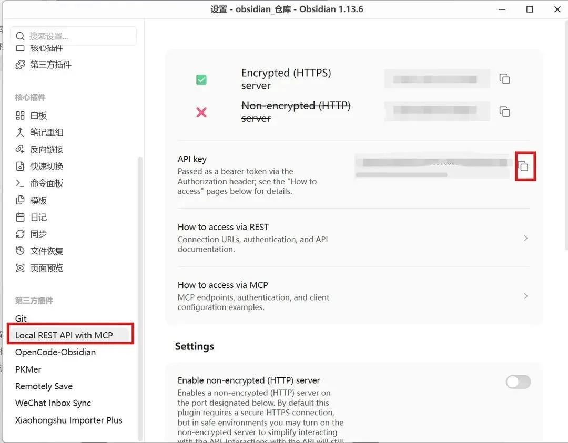Click the 日记 calendar icon

(x=21, y=217)
